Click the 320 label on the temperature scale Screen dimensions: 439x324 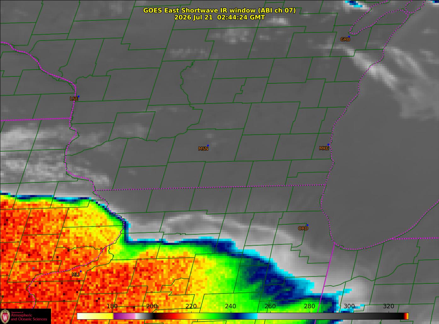[388, 306]
